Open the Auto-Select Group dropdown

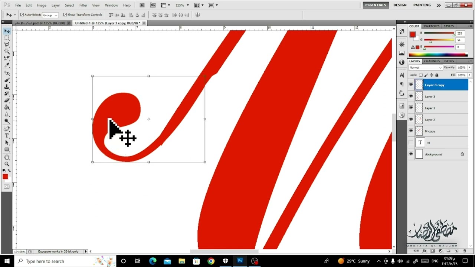tap(50, 15)
